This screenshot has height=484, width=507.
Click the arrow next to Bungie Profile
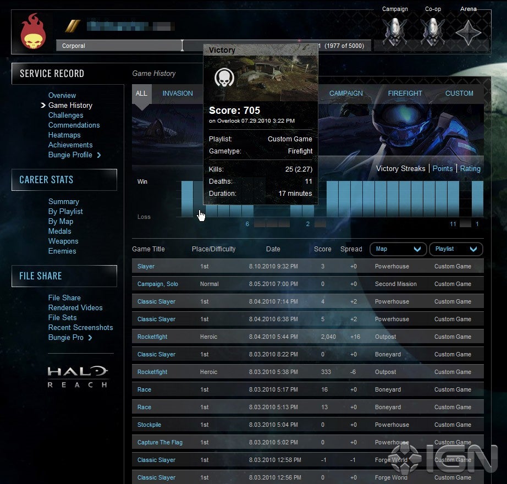(x=99, y=155)
